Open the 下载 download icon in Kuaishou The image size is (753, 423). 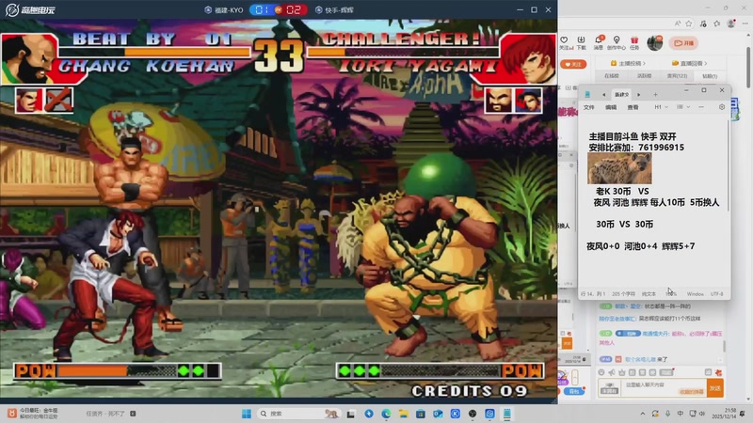coord(581,42)
